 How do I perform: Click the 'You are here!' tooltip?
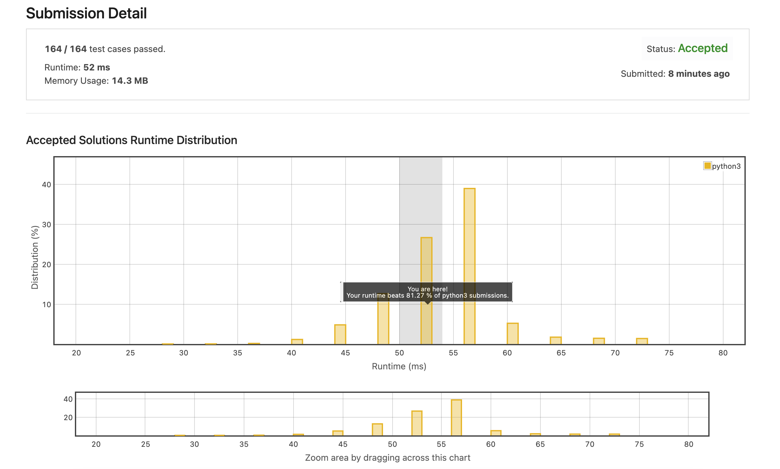(427, 292)
